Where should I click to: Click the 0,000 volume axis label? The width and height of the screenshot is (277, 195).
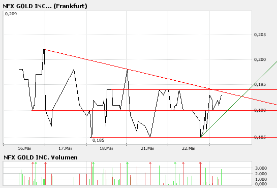coord(261,184)
